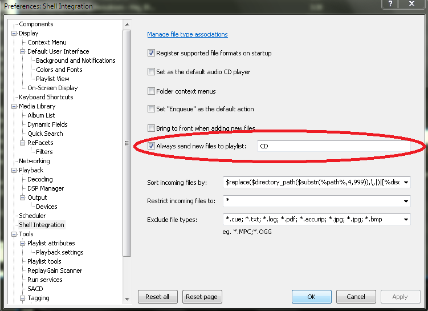Select Decoding page
This screenshot has width=428, height=311.
coord(40,179)
